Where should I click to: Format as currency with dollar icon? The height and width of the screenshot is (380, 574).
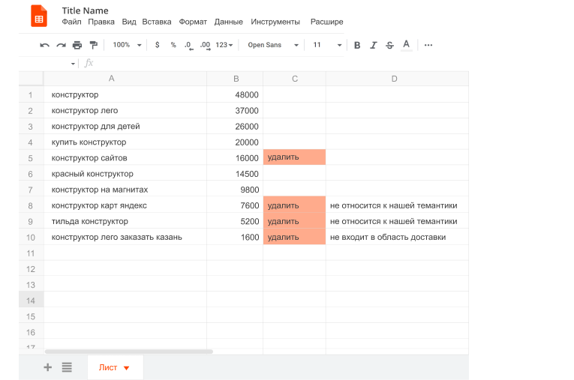[158, 45]
